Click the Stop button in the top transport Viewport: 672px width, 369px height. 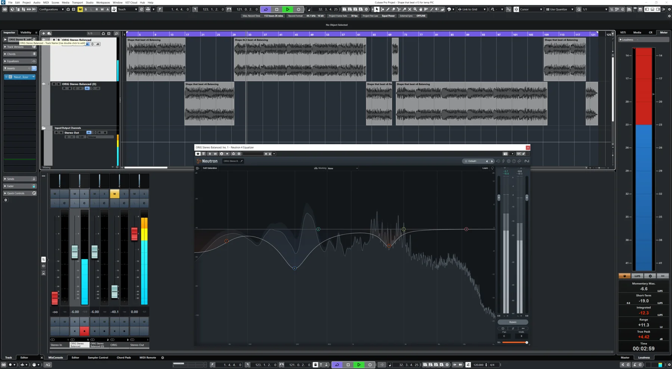pyautogui.click(x=277, y=9)
